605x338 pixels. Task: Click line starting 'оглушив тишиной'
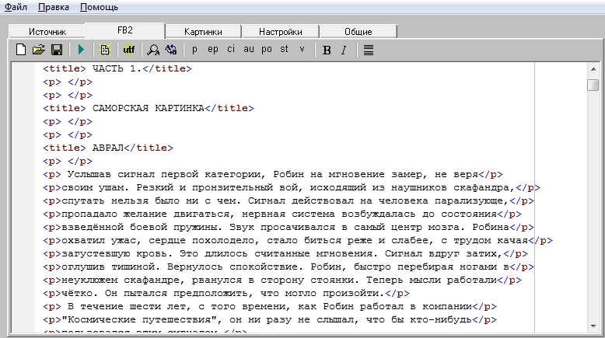point(289,267)
